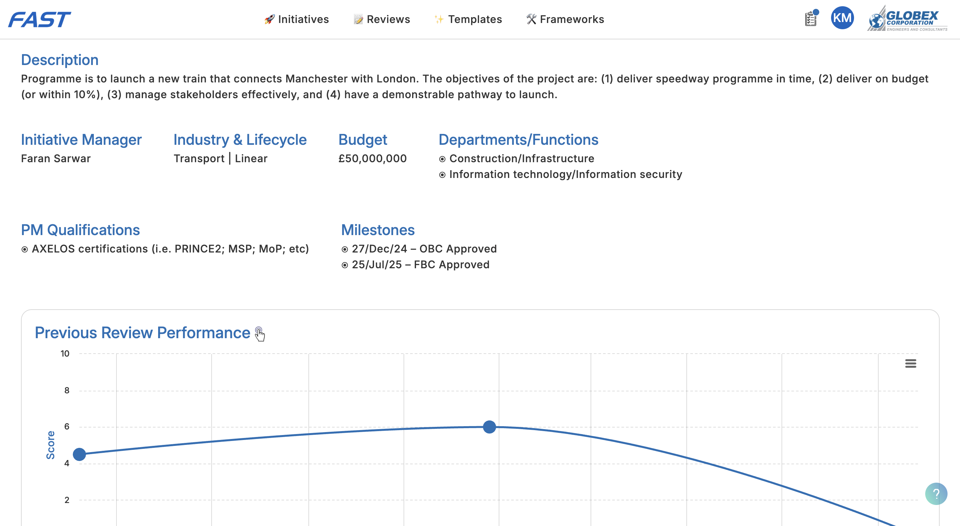This screenshot has height=526, width=960.
Task: Select the chart data point at score 6
Action: (x=489, y=427)
